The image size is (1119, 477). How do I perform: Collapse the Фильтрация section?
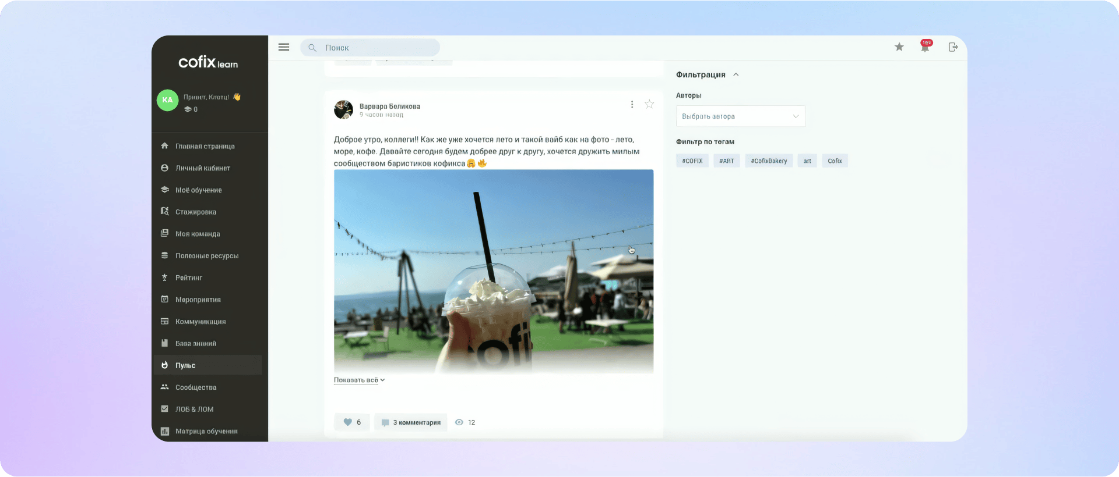(x=736, y=74)
